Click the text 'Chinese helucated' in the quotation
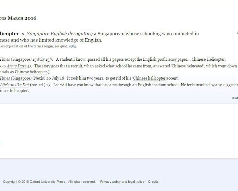Screen dimensions: 238x191 pos(188,66)
